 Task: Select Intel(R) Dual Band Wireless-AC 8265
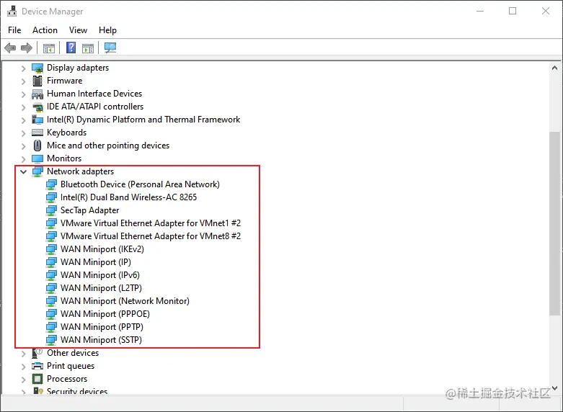[x=128, y=197]
